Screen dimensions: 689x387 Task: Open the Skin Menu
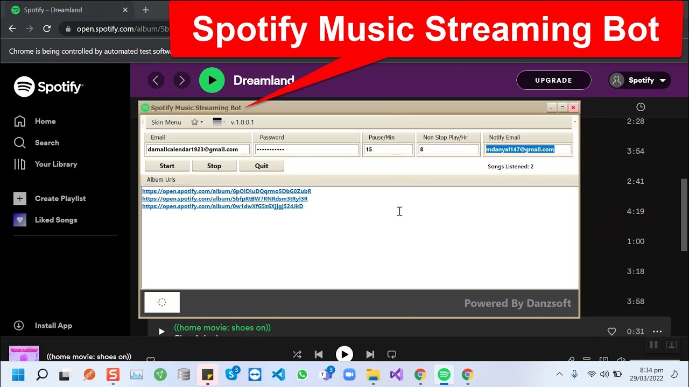166,122
